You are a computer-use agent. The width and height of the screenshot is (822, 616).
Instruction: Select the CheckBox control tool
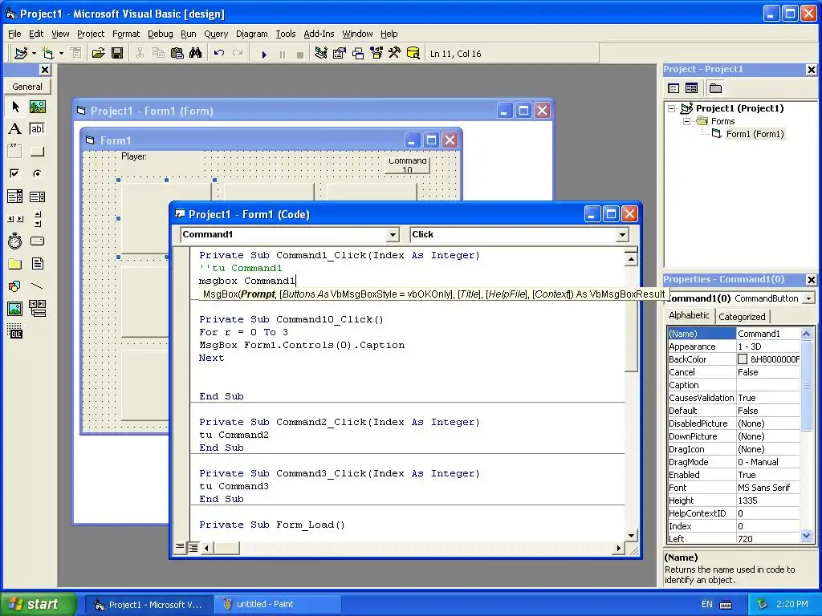point(15,173)
